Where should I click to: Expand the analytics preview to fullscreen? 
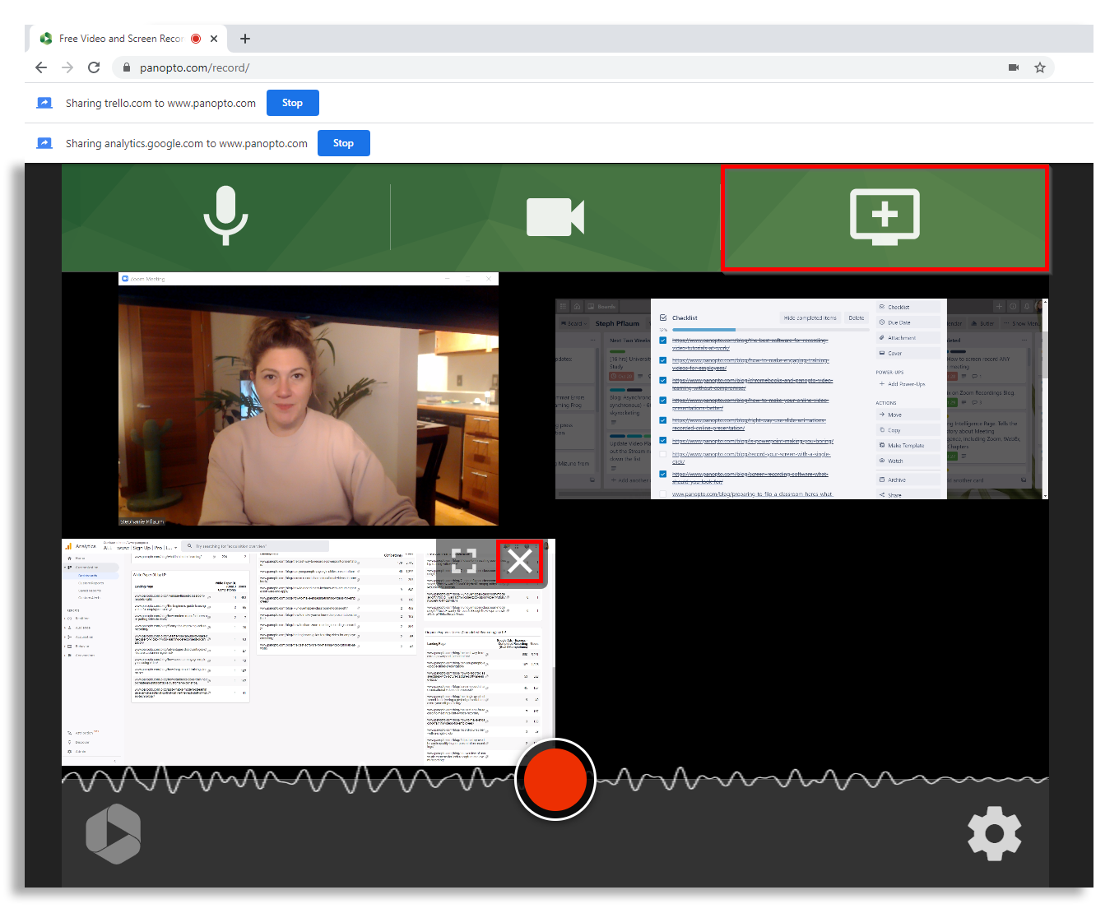point(466,562)
